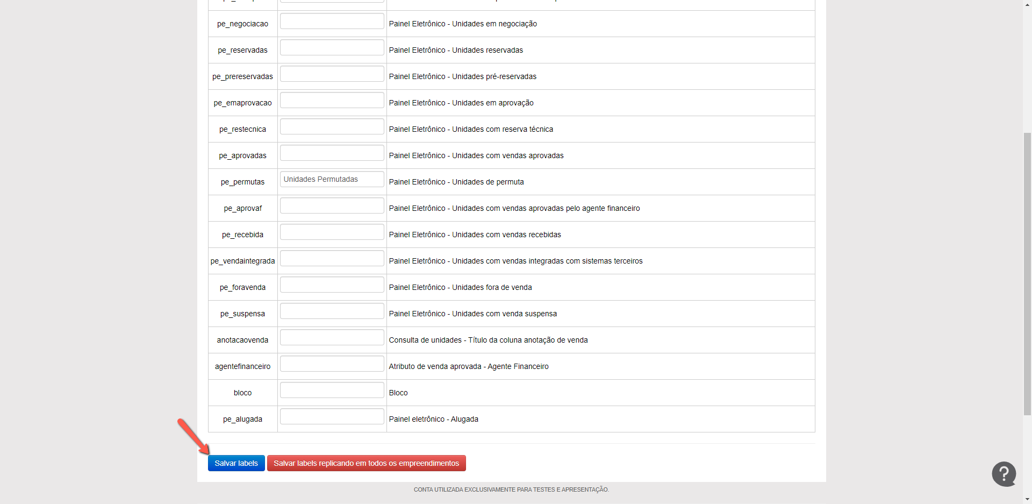Click the pe_permutas field with Unidades Permutadas
The height and width of the screenshot is (504, 1032).
332,180
